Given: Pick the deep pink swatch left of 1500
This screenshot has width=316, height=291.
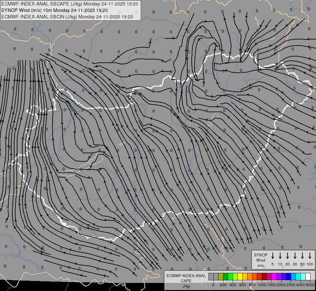Looking at the screenshot, I should point(269,276).
